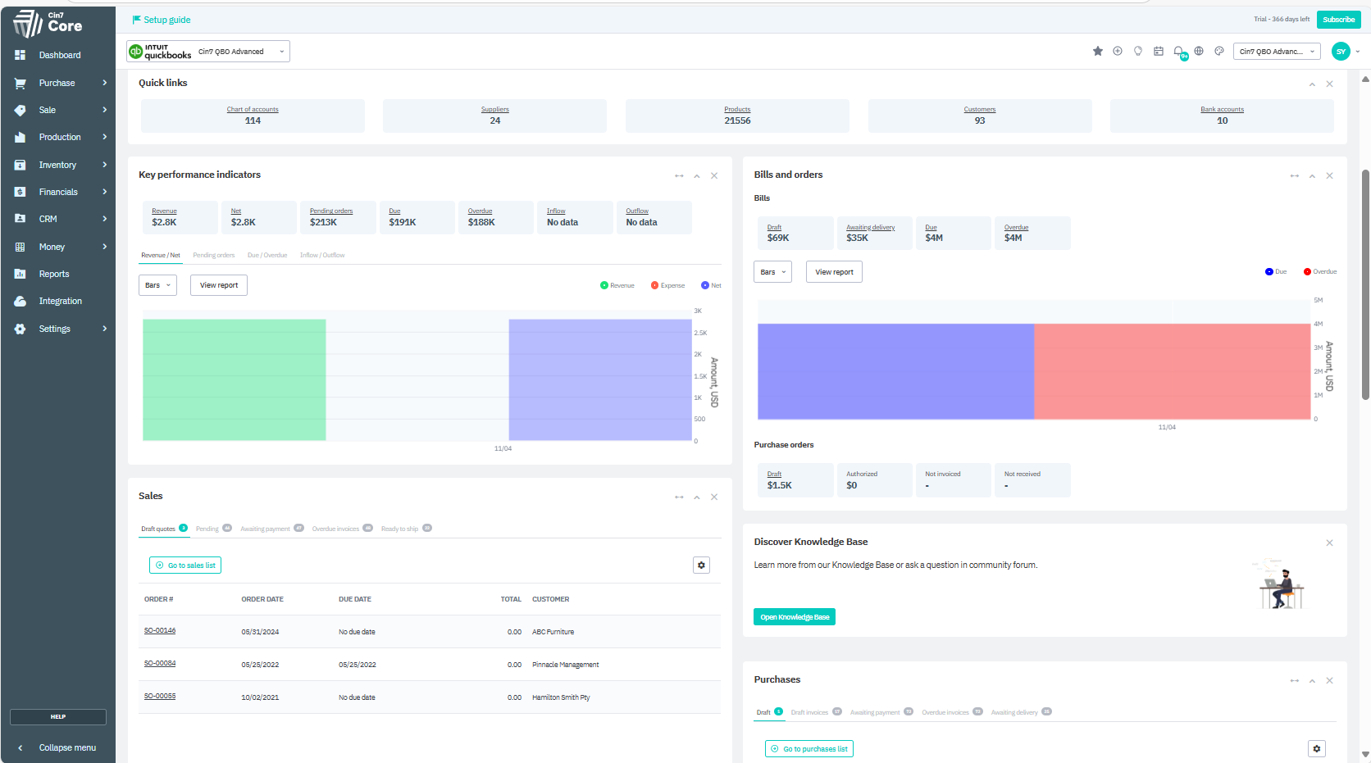Toggle Net legend in KPI chart
This screenshot has height=763, width=1371.
[x=712, y=285]
